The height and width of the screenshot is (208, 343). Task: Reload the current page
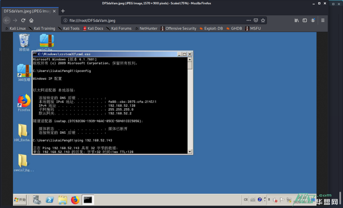[23, 20]
